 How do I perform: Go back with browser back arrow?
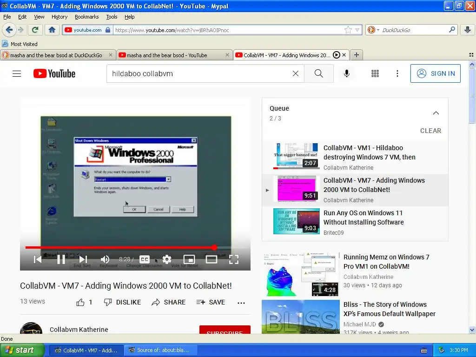pos(9,30)
